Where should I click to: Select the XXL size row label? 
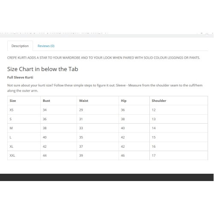[12, 155]
